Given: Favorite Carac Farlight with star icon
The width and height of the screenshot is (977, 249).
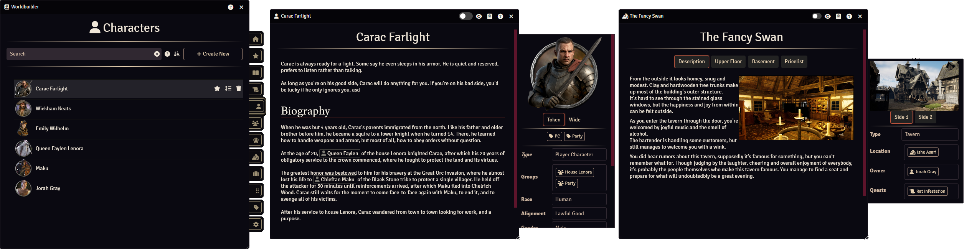Looking at the screenshot, I should [x=217, y=88].
